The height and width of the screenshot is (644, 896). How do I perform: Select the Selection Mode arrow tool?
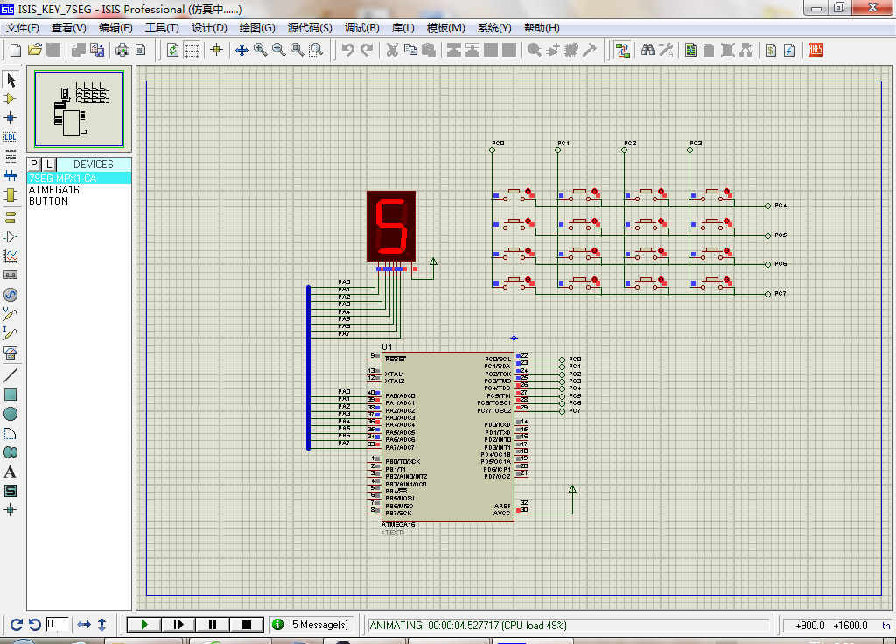click(10, 80)
